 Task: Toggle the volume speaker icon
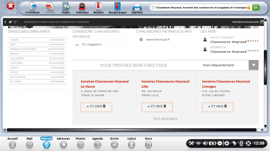205,143
